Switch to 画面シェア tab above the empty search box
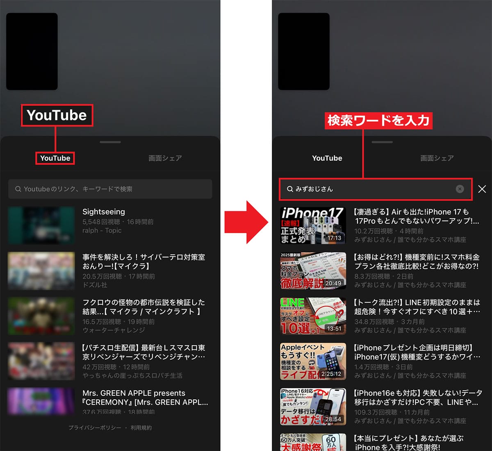The height and width of the screenshot is (451, 492). pos(165,158)
